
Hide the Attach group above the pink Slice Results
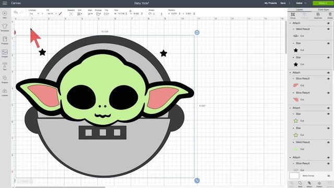tap(328, 73)
